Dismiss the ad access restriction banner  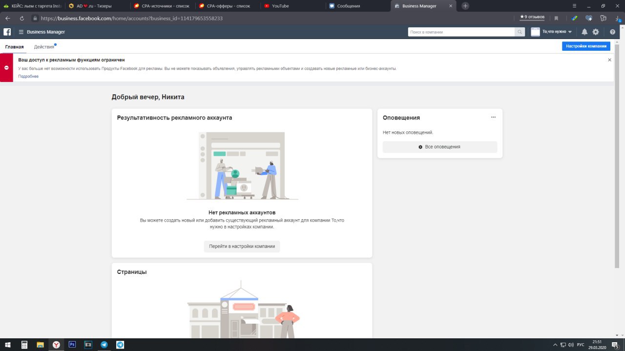[609, 60]
